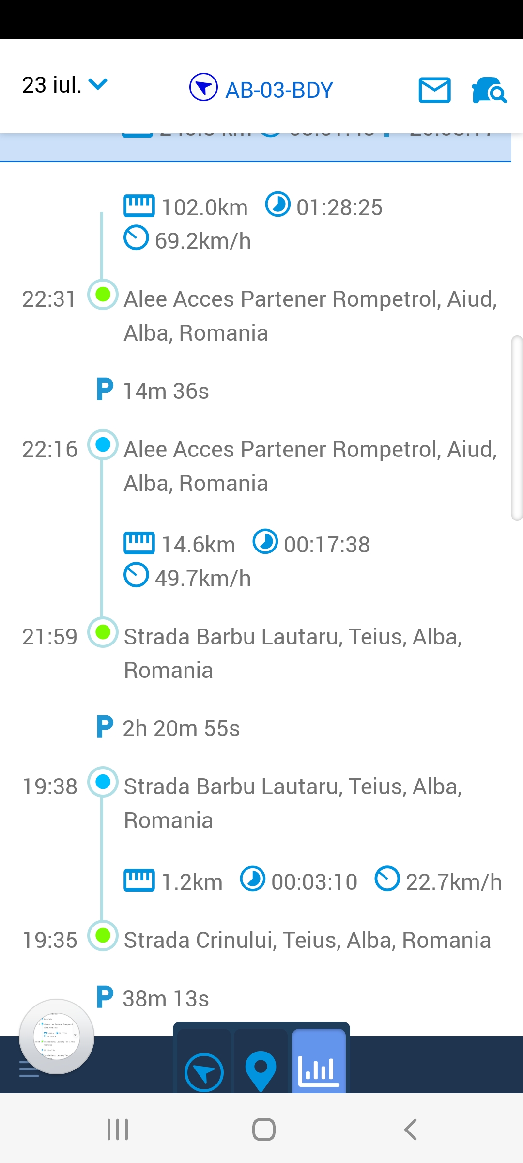This screenshot has height=1163, width=523.
Task: Open the envelope messages icon
Action: pos(434,90)
